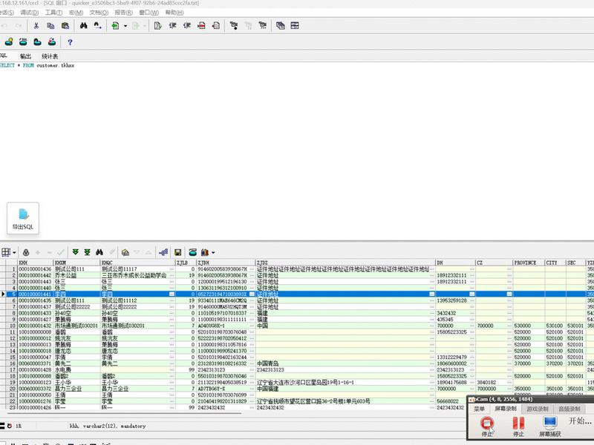Click the grid layout icon in result toolbar
The height and width of the screenshot is (445, 594).
(x=6, y=252)
